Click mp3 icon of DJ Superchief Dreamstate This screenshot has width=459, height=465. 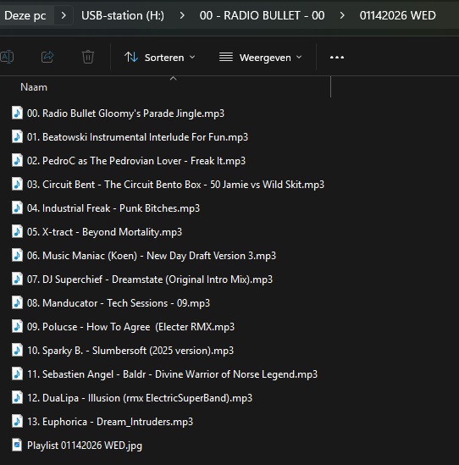(17, 279)
